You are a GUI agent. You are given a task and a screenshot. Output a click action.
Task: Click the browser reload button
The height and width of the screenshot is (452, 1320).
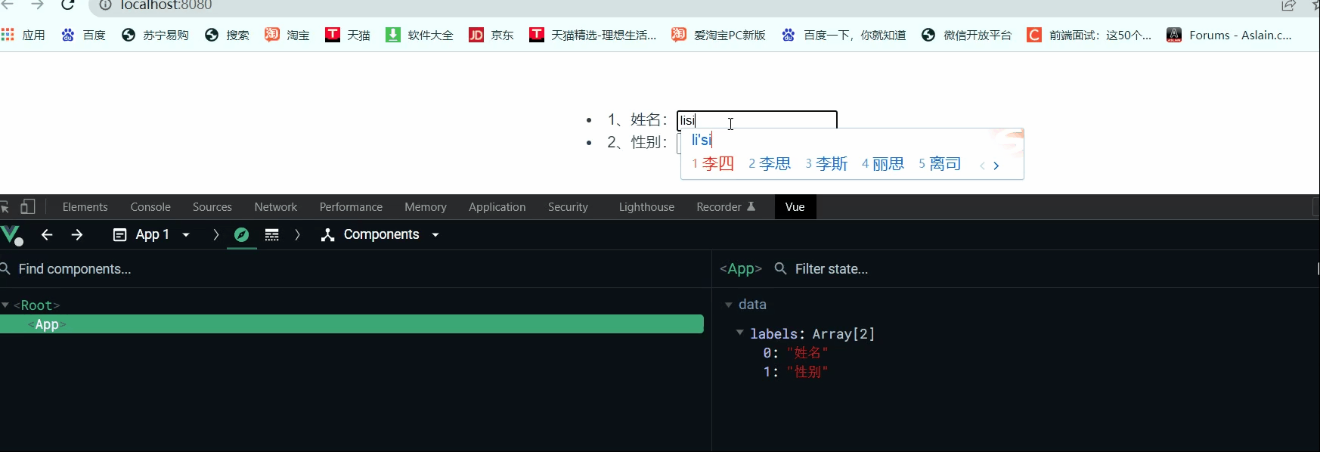click(x=68, y=5)
